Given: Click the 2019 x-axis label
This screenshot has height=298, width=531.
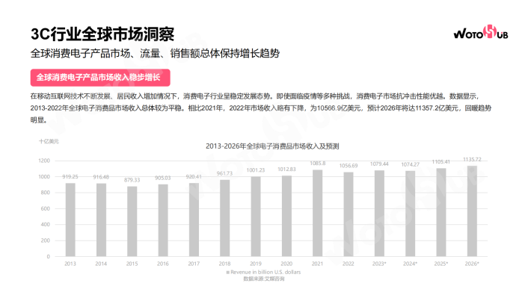Looking at the screenshot, I should point(256,264).
